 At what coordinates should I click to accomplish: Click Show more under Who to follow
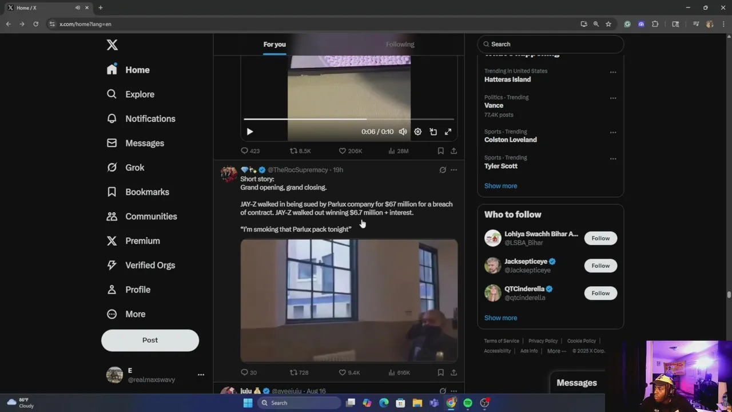pyautogui.click(x=500, y=318)
